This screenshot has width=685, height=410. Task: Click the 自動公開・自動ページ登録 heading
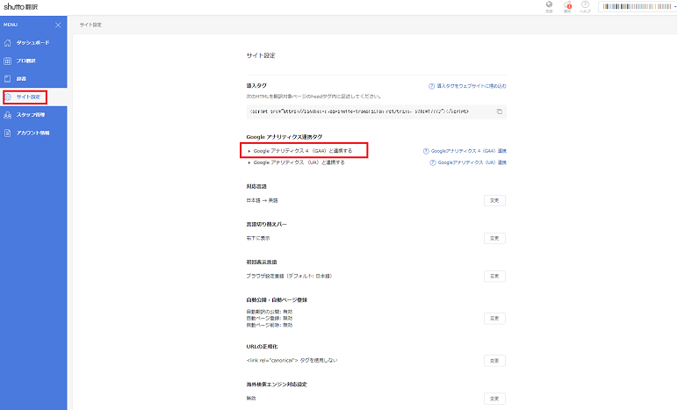pyautogui.click(x=277, y=300)
